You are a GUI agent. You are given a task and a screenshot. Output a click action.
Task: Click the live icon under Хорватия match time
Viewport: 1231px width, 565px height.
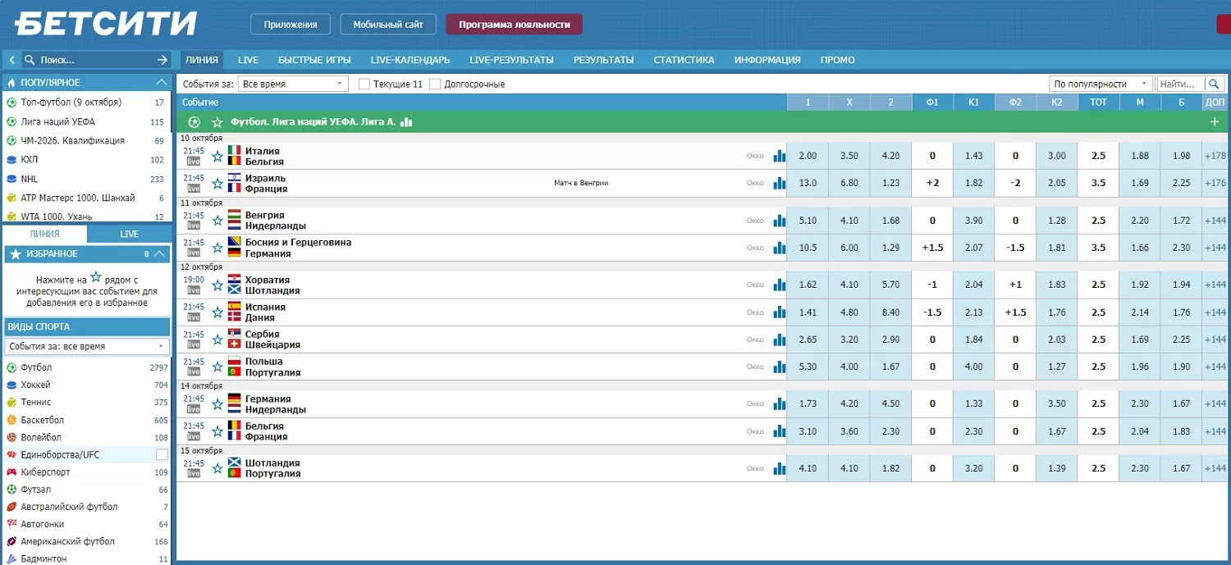point(194,290)
